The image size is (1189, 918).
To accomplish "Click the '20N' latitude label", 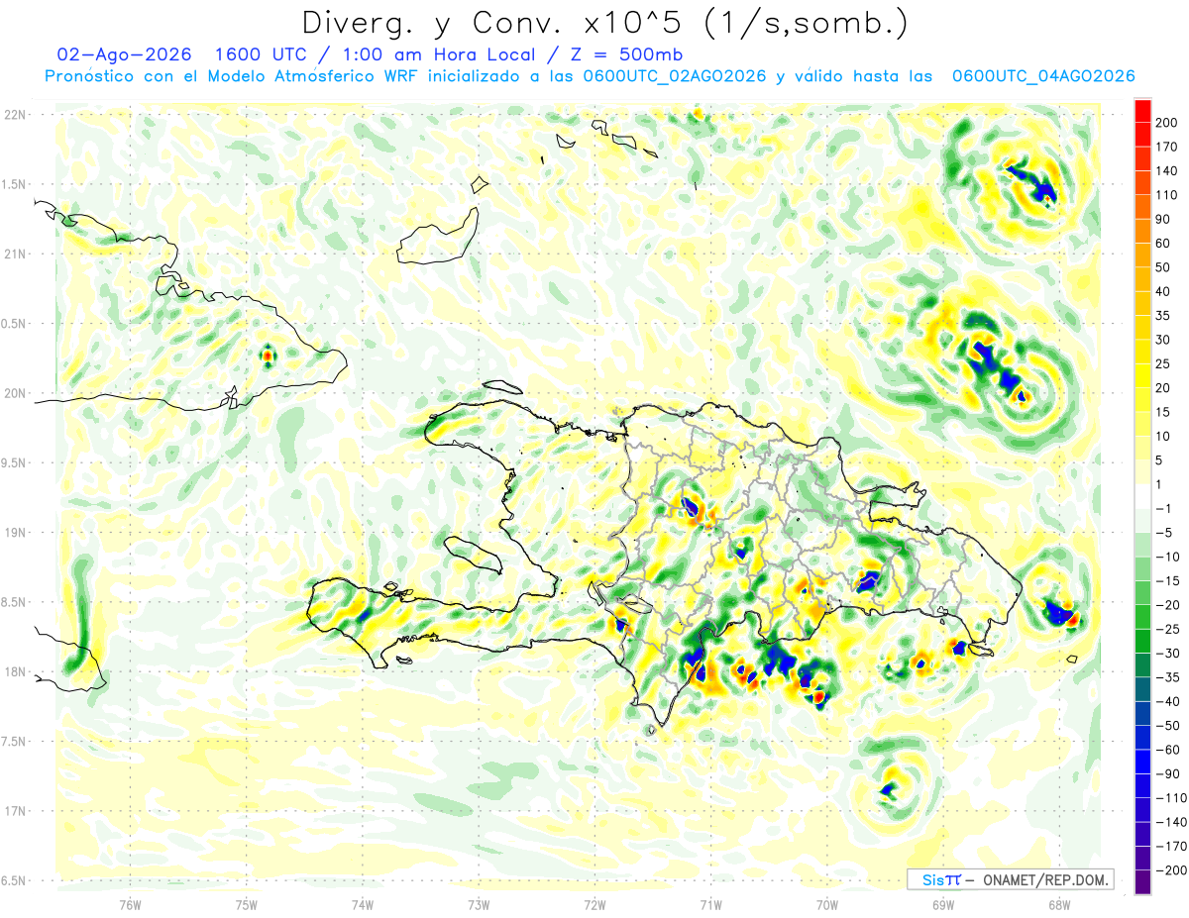I will coord(15,393).
